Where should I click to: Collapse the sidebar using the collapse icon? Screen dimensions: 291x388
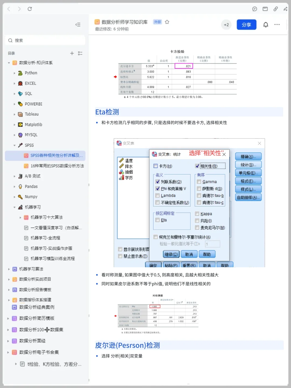(78, 25)
